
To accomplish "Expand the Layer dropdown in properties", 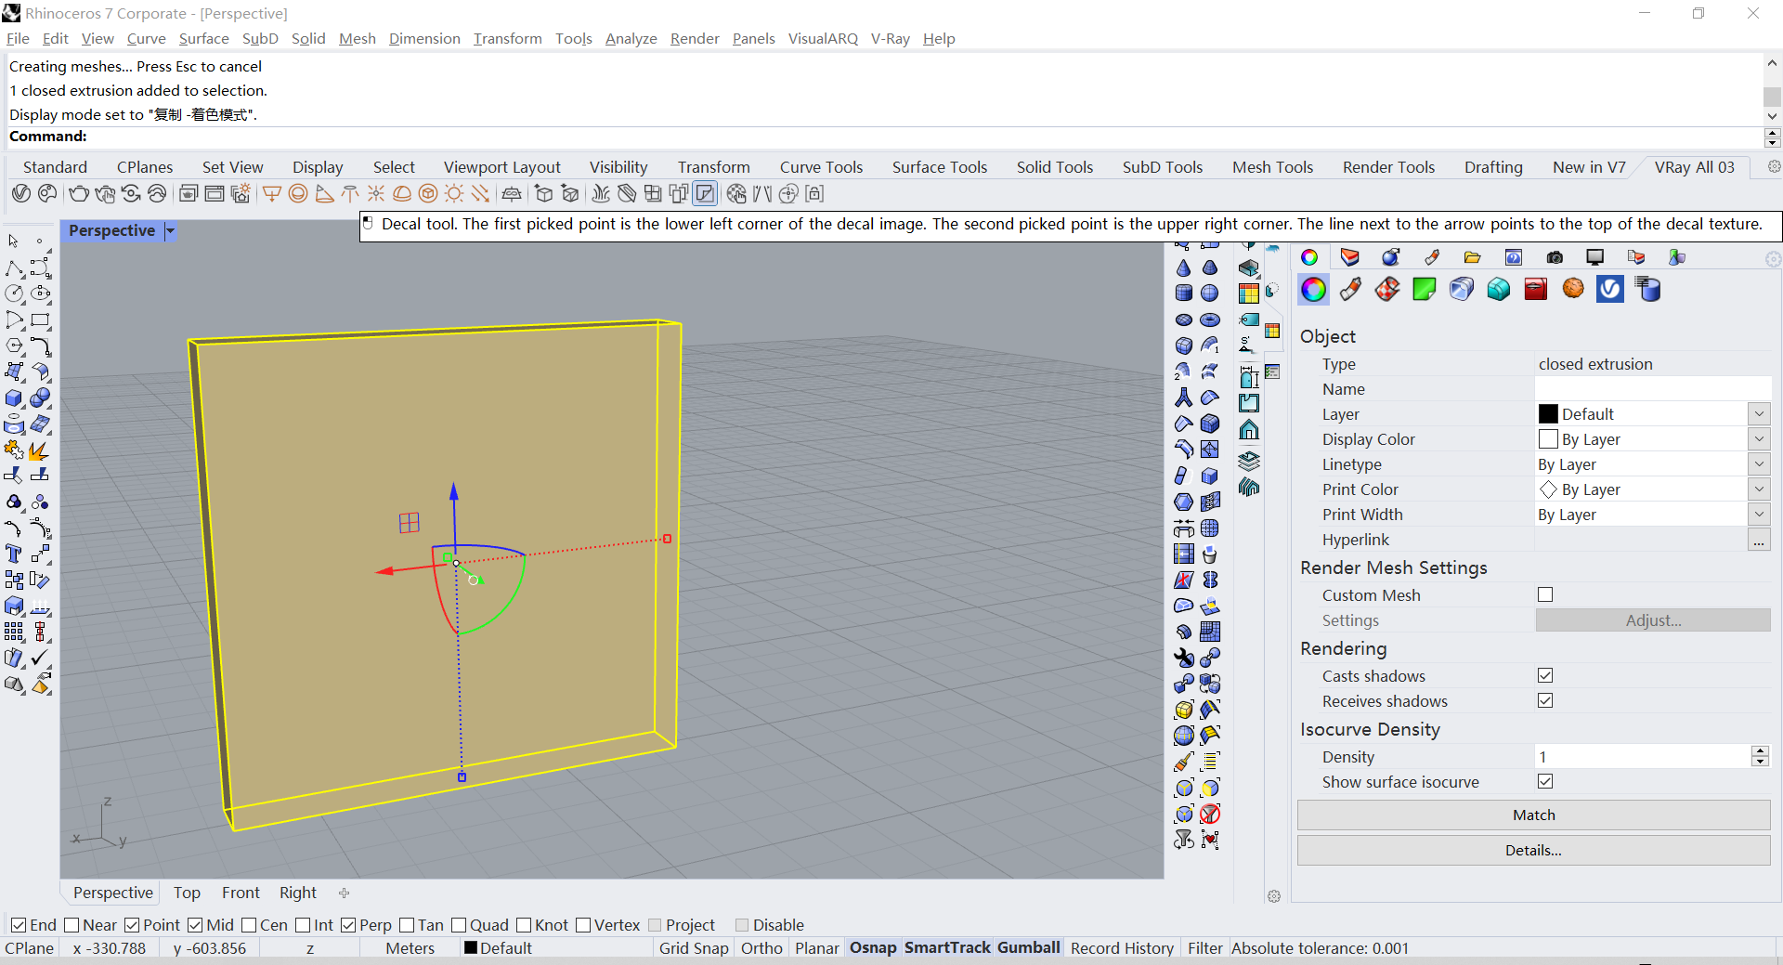I will (1759, 413).
